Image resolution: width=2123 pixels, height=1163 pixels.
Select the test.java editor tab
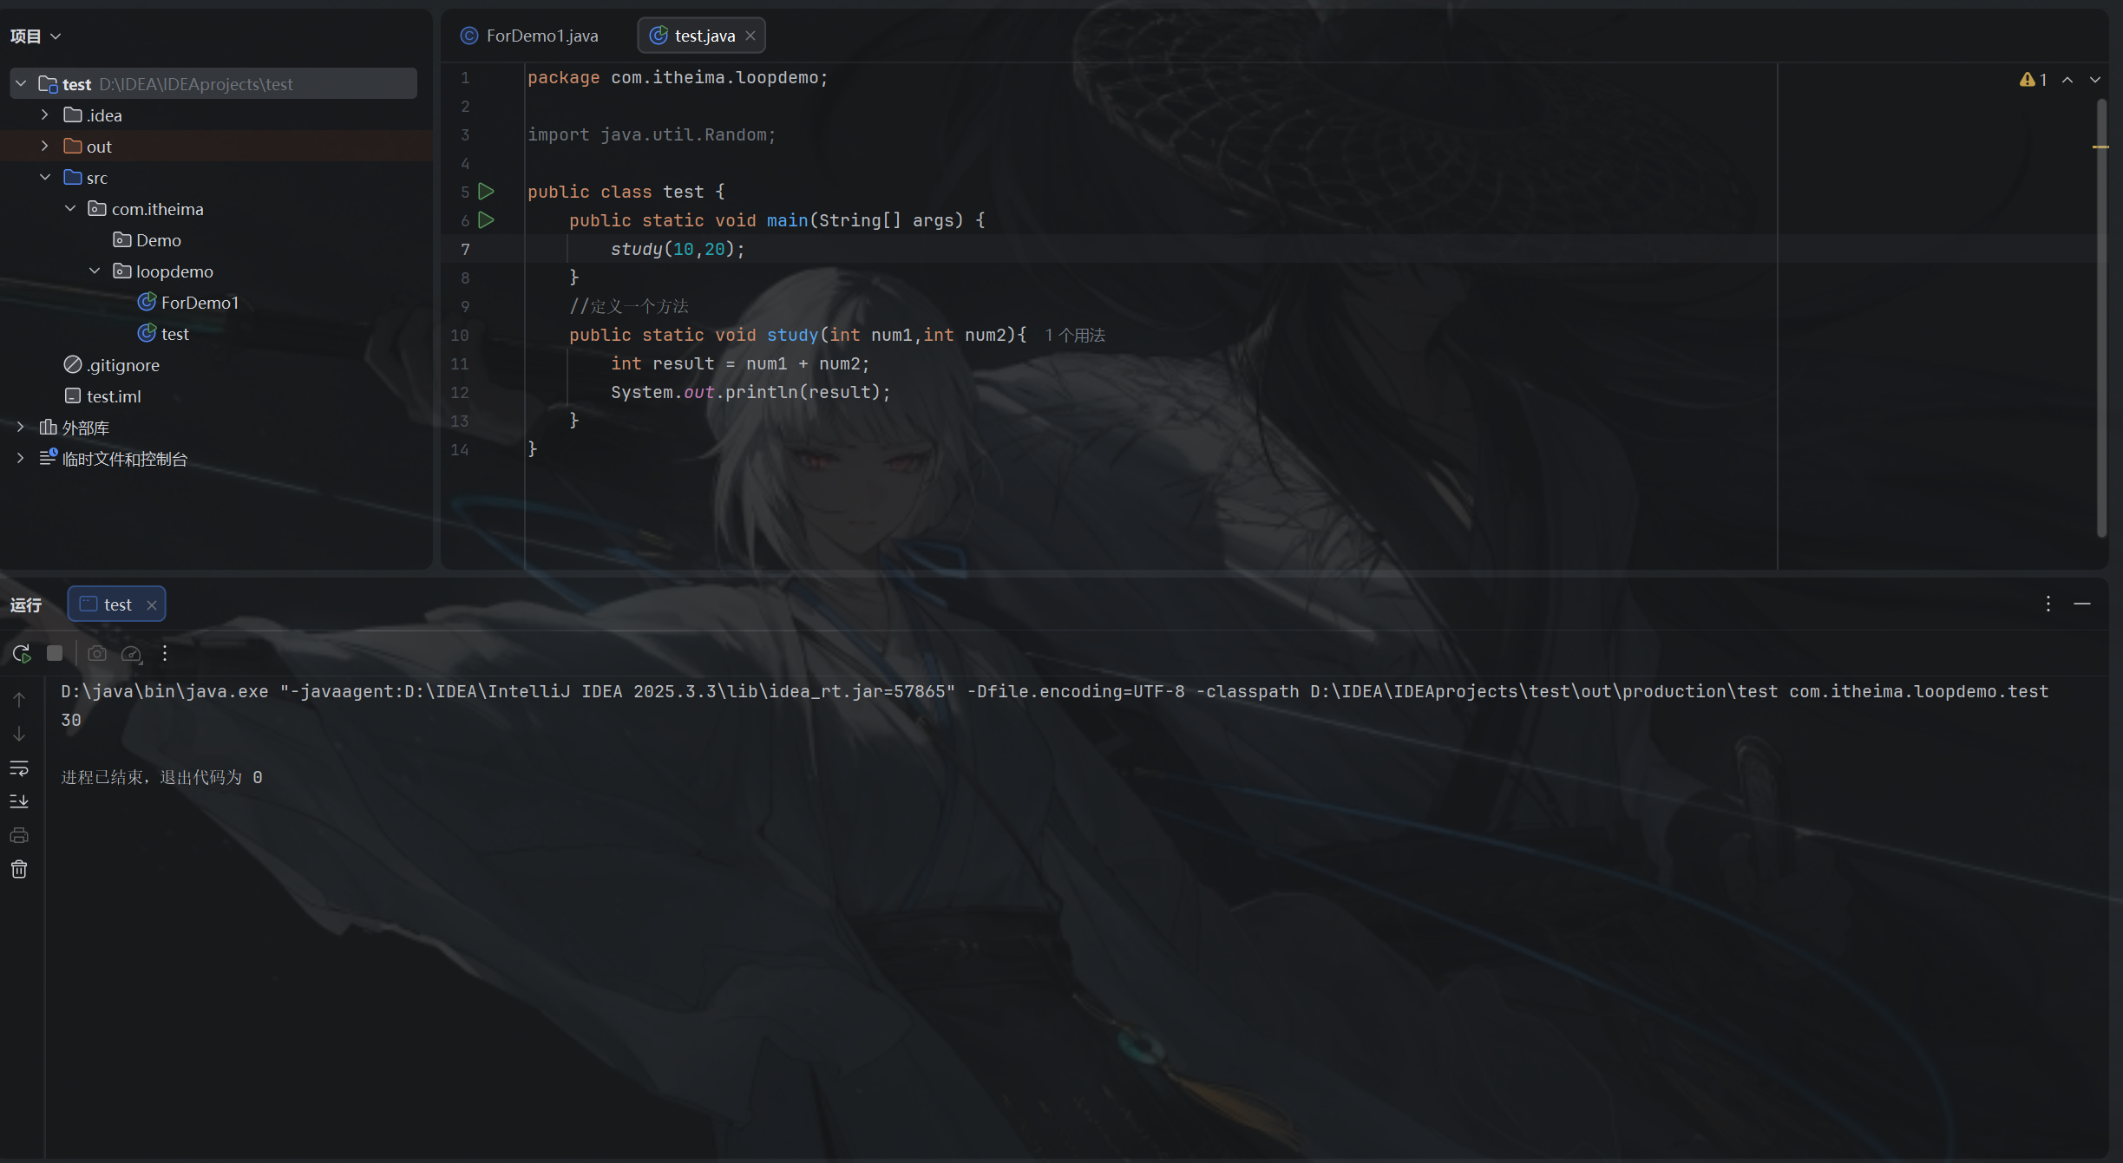(701, 36)
